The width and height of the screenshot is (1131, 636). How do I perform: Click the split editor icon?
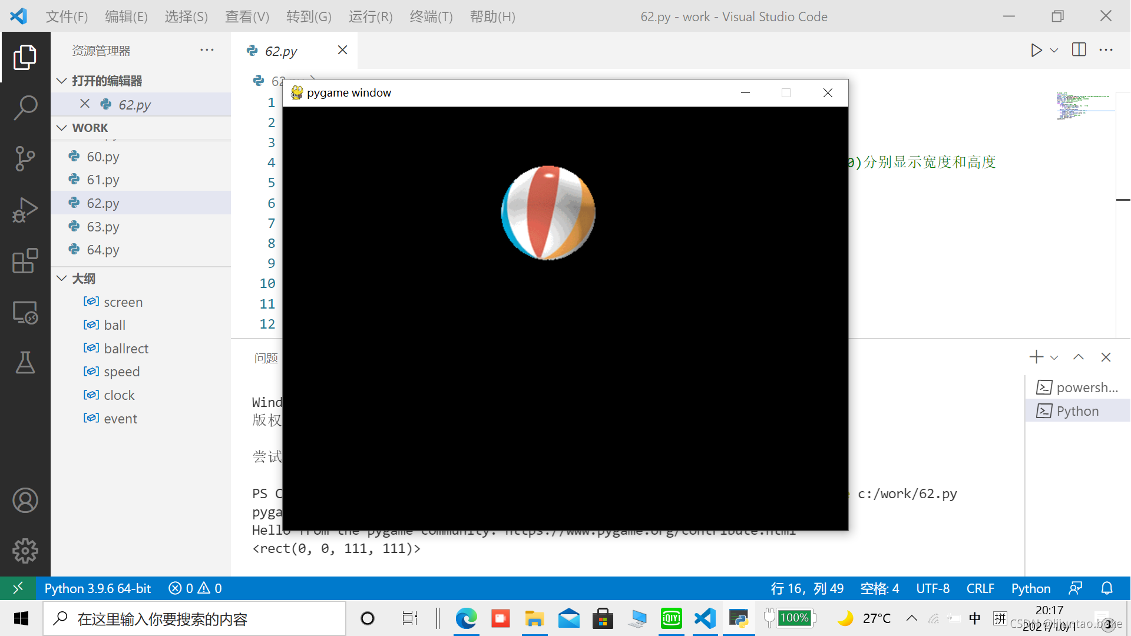pos(1079,50)
